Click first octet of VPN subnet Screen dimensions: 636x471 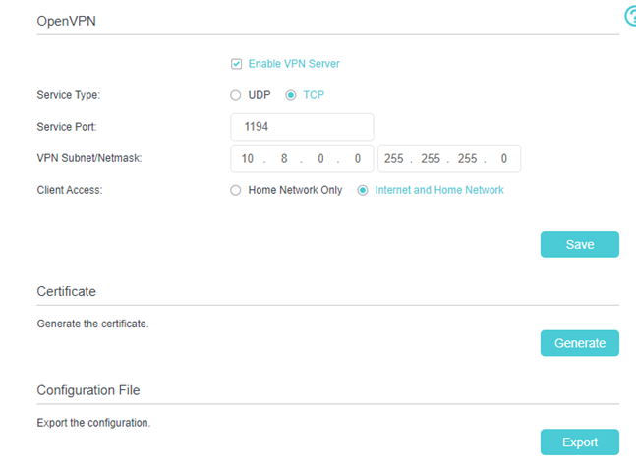248,158
